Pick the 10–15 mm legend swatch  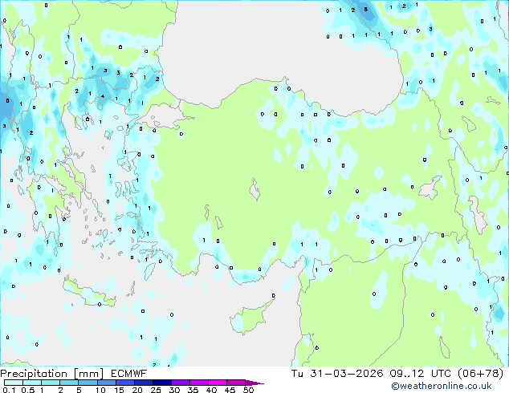pyautogui.click(x=106, y=383)
